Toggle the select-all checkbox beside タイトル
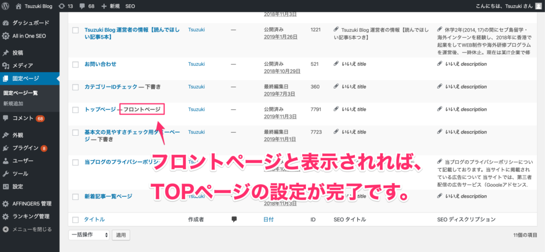 pyautogui.click(x=75, y=219)
